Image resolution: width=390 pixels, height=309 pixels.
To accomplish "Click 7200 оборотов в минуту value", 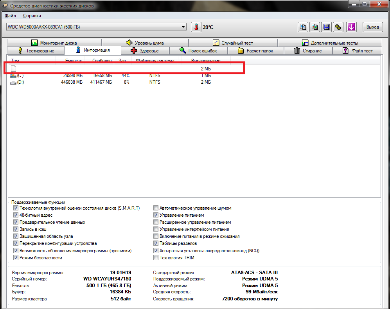I will [250, 299].
